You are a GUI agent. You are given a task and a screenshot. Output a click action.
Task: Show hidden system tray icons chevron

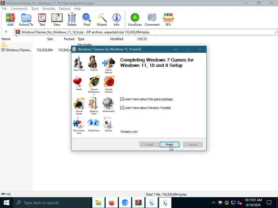214,203
